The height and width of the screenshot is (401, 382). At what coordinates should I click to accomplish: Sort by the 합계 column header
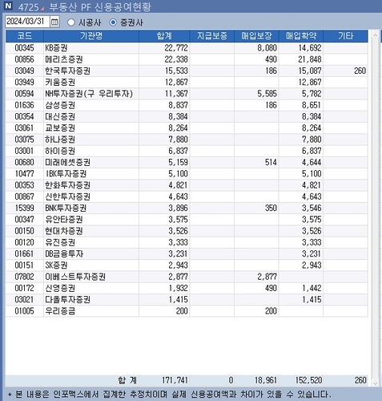point(164,36)
